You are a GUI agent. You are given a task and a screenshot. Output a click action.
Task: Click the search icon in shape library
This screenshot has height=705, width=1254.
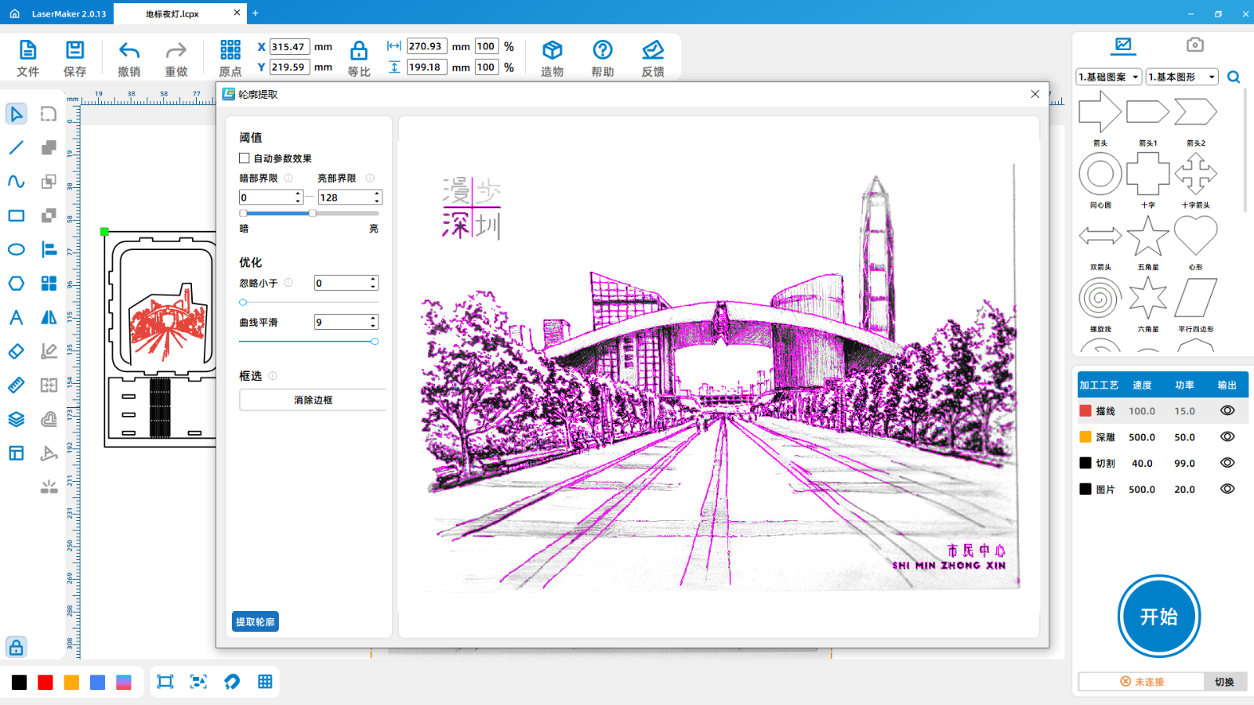click(x=1234, y=77)
